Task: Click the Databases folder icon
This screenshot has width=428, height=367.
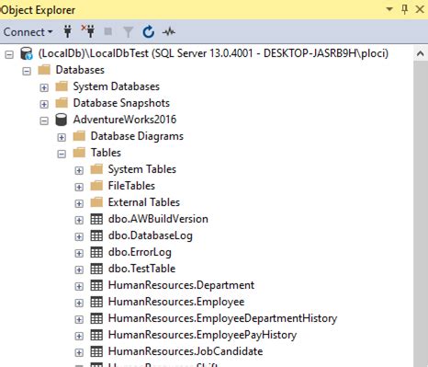Action: [44, 70]
